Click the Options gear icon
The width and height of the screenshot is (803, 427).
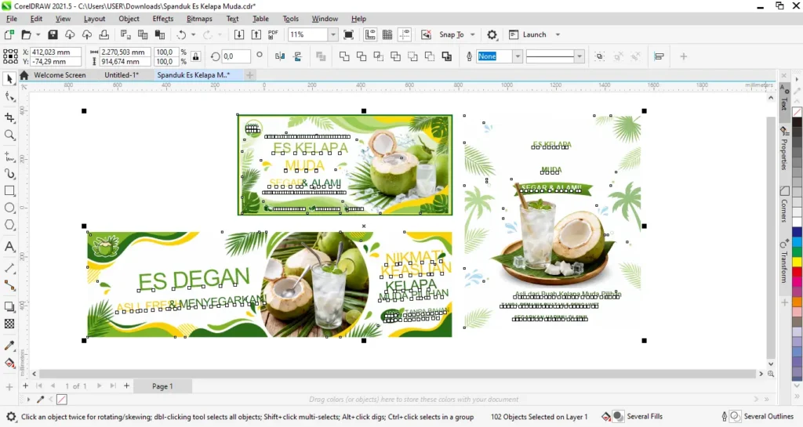(x=492, y=34)
